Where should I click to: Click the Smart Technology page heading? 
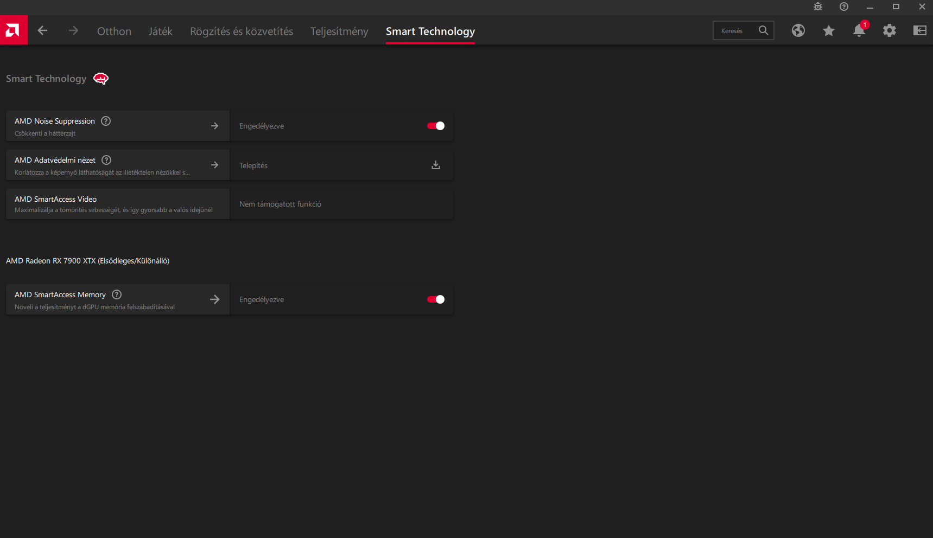46,79
